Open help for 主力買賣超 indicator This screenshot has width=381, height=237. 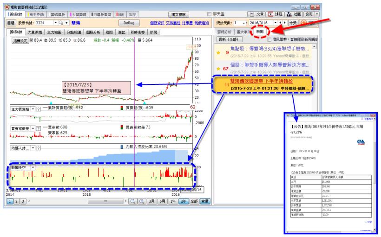coord(39,109)
